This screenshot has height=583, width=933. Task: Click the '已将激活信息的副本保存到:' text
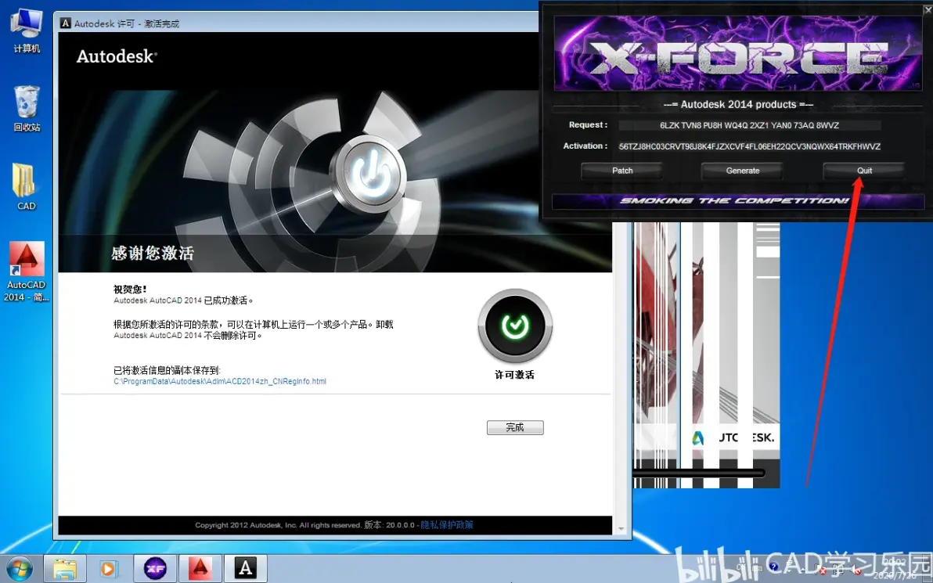[x=167, y=370]
